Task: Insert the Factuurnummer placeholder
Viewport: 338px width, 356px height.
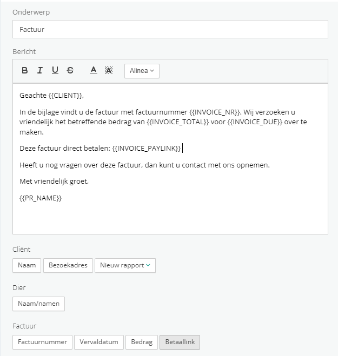Action: pyautogui.click(x=43, y=342)
